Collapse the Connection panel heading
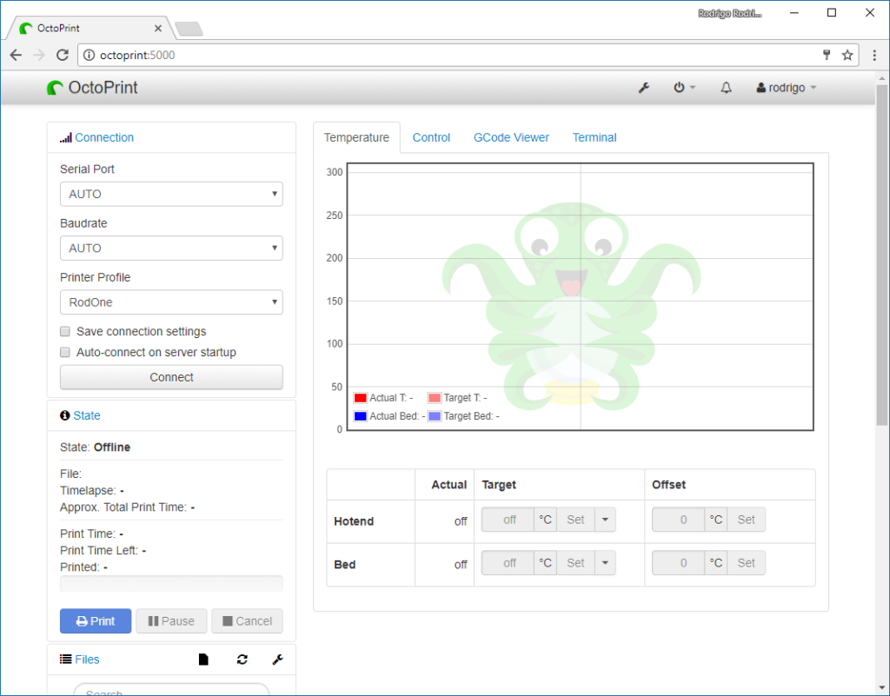The height and width of the screenshot is (696, 890). pos(104,137)
